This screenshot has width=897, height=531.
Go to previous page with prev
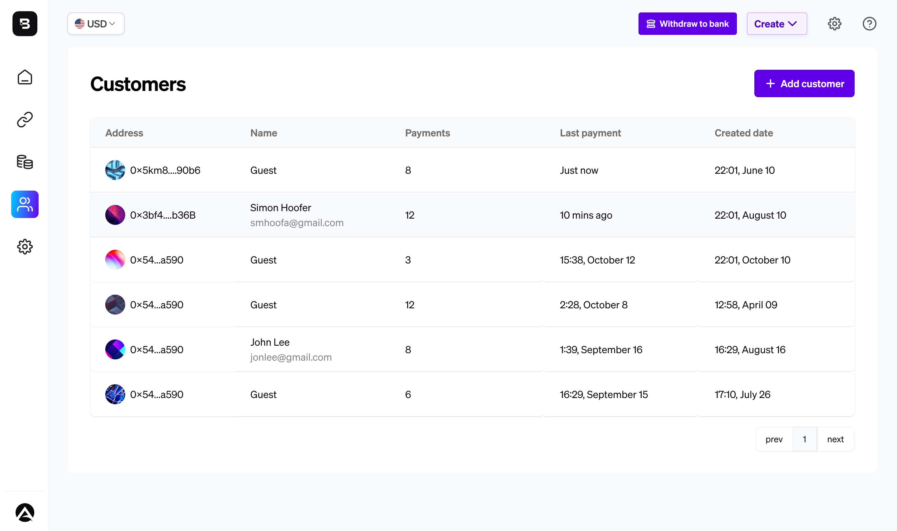point(774,439)
